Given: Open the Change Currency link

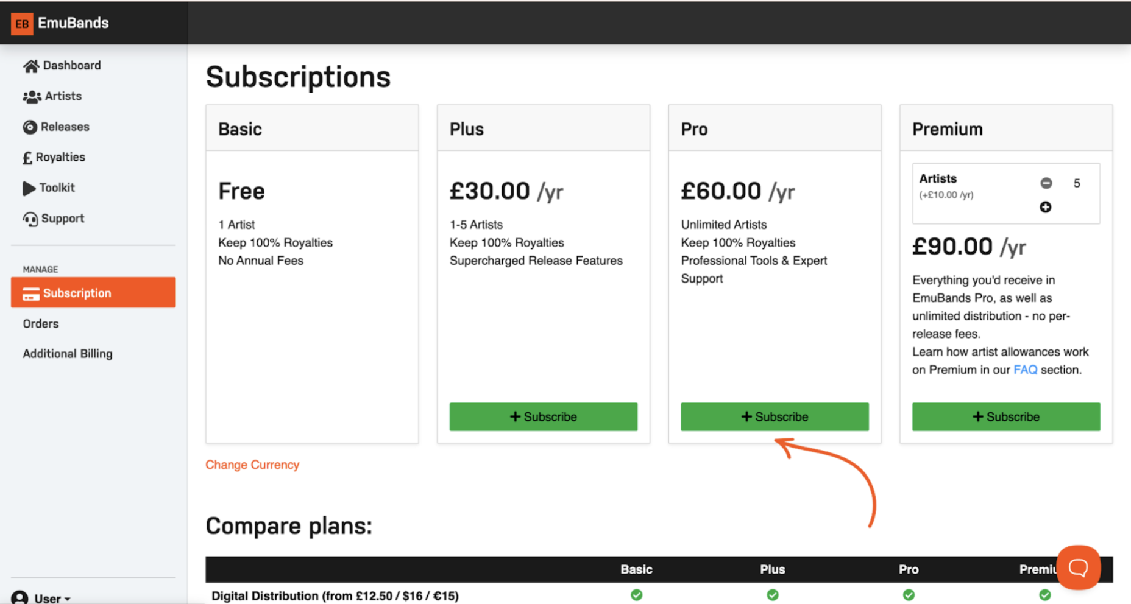Looking at the screenshot, I should pos(252,465).
